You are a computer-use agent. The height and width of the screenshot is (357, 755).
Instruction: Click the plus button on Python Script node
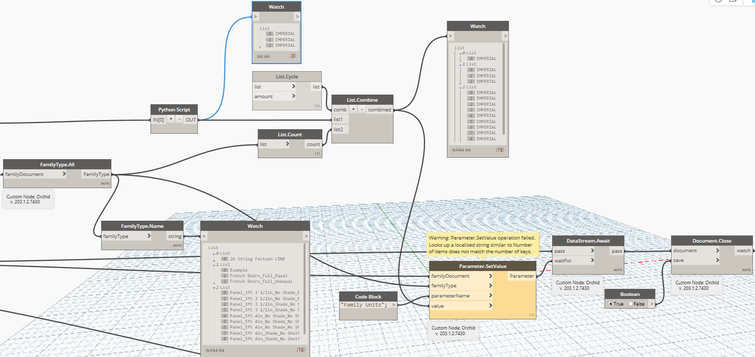click(x=171, y=120)
